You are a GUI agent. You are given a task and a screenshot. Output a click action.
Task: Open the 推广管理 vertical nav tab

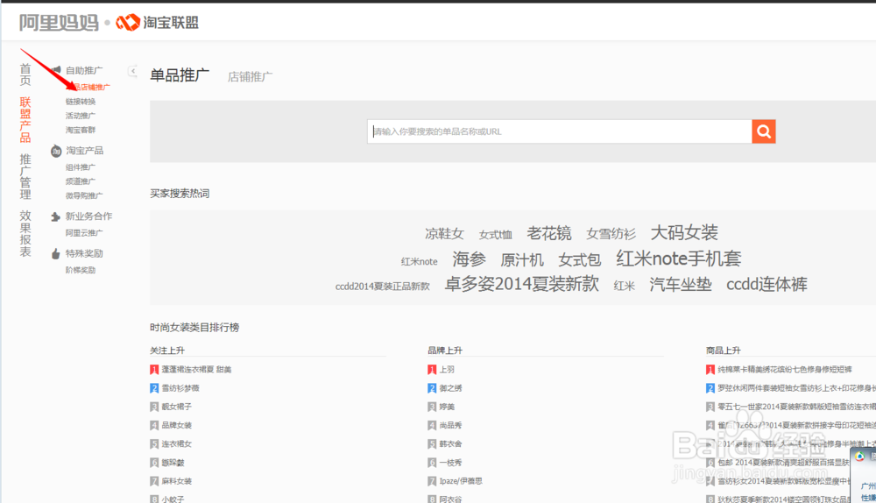[x=25, y=177]
